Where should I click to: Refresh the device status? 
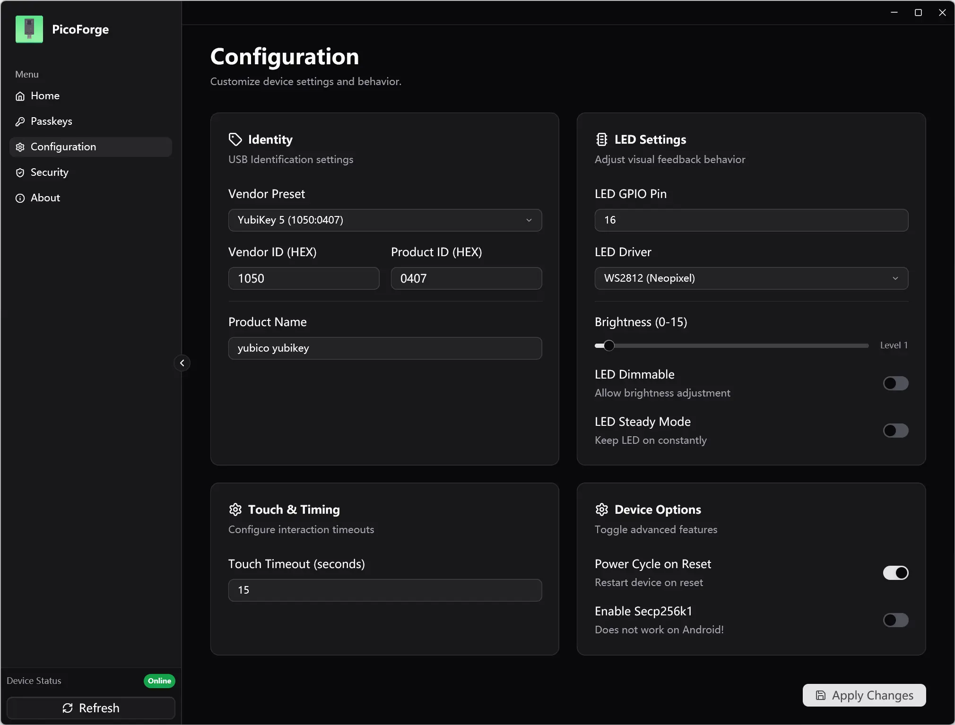pos(91,708)
